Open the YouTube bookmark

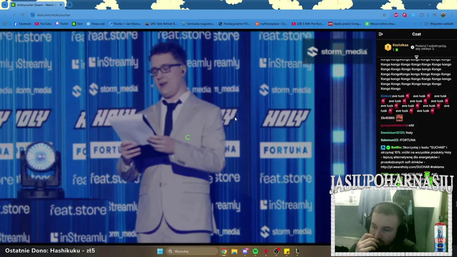pyautogui.click(x=43, y=24)
